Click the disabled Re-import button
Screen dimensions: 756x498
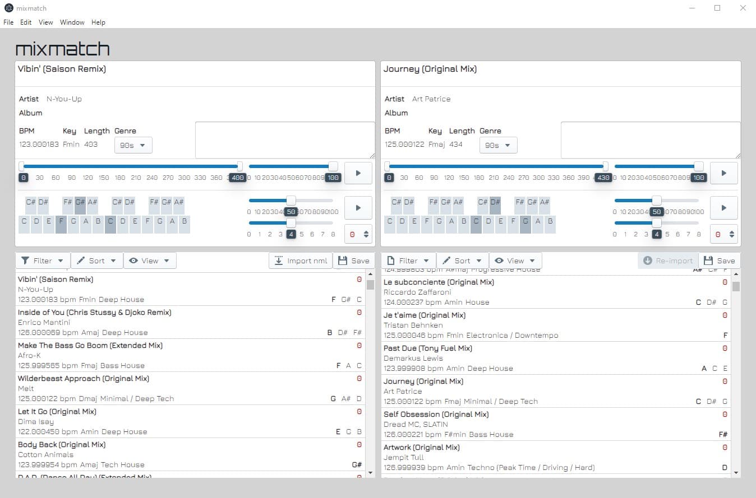668,260
